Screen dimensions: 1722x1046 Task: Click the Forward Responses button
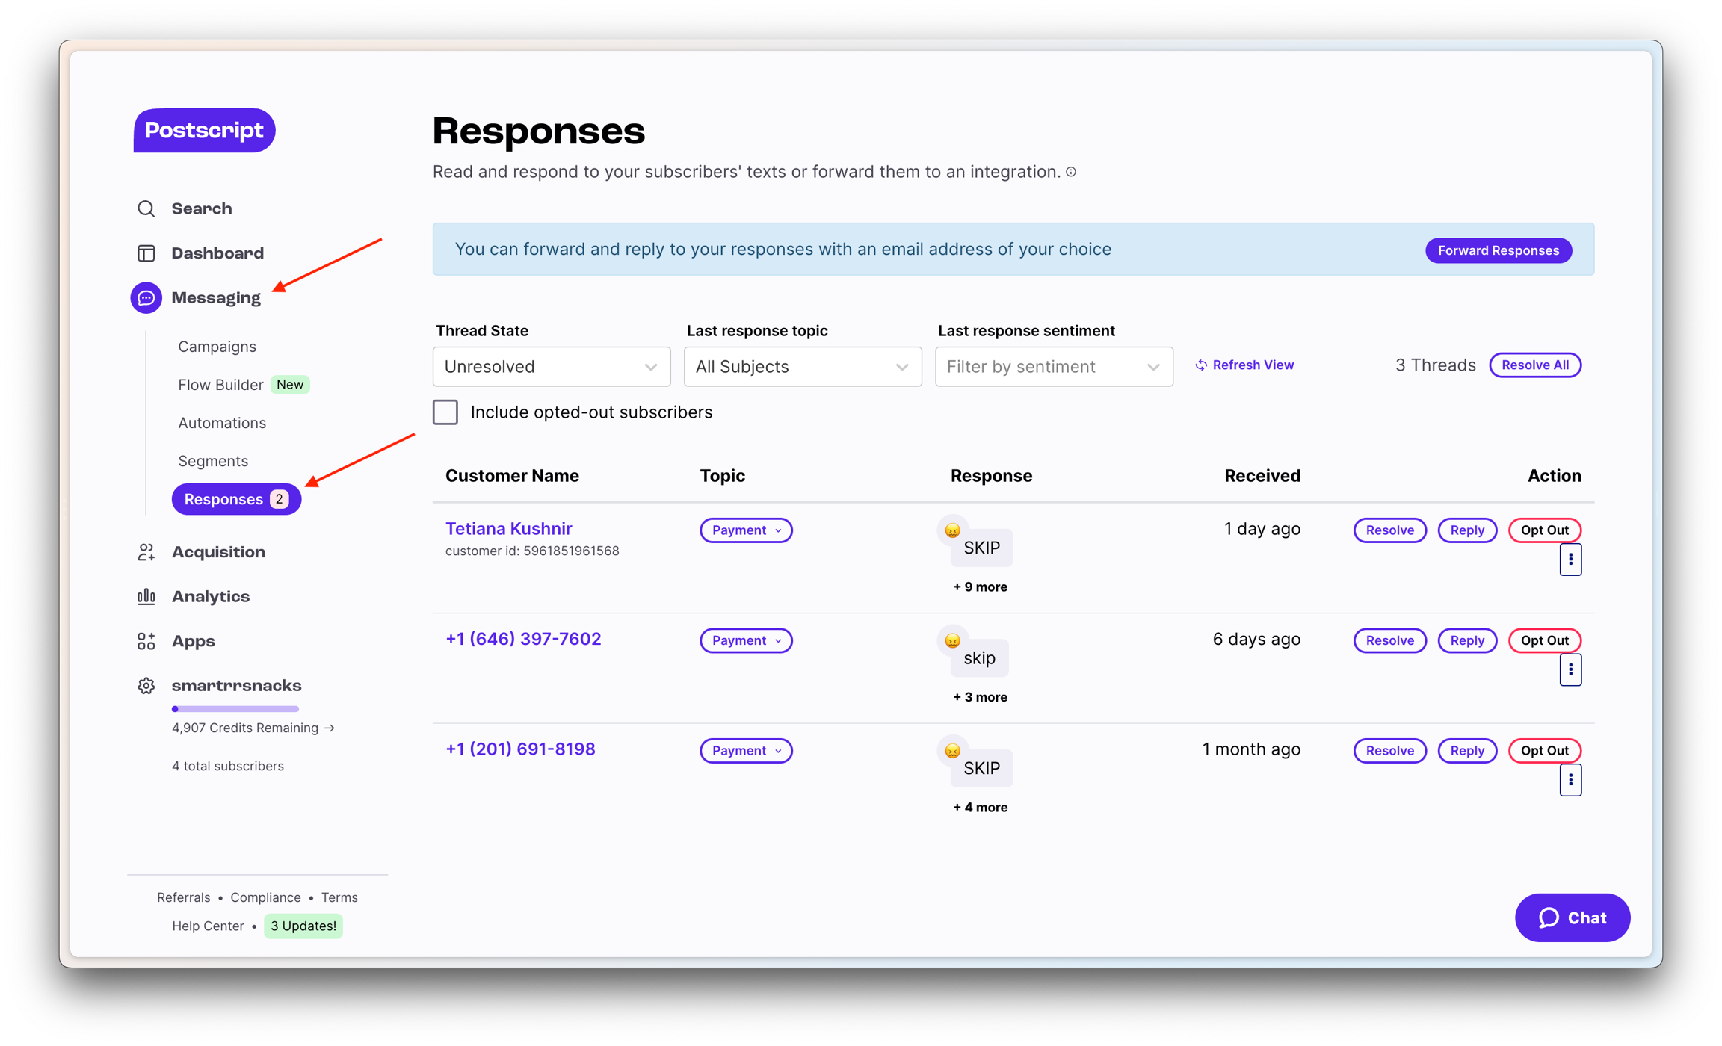point(1498,250)
